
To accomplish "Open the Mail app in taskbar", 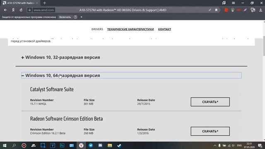I will (x=72, y=145).
